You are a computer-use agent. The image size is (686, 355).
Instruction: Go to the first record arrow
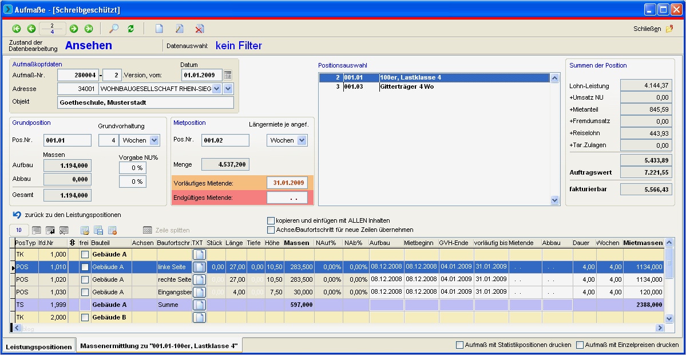[x=16, y=29]
